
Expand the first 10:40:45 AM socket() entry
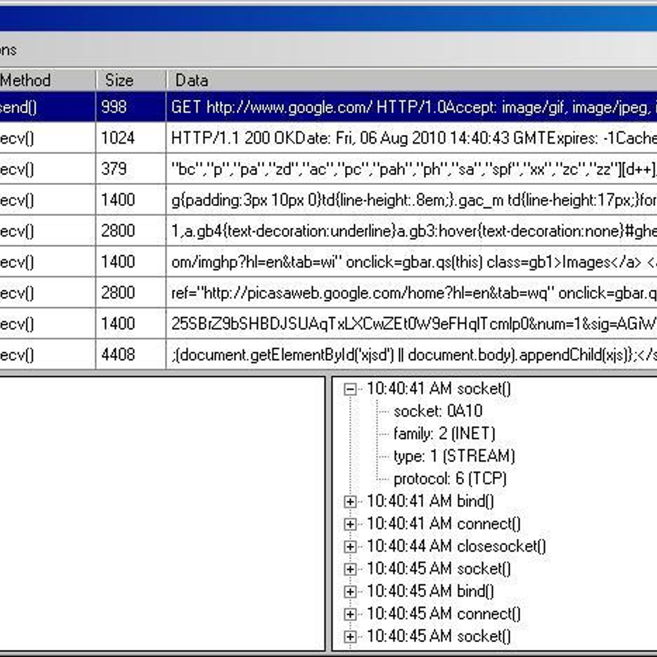point(349,568)
